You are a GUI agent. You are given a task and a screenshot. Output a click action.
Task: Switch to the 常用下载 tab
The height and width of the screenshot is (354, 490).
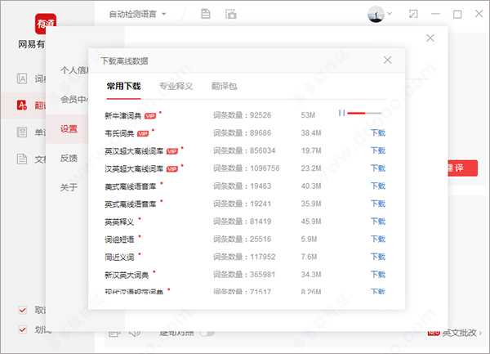pos(124,87)
